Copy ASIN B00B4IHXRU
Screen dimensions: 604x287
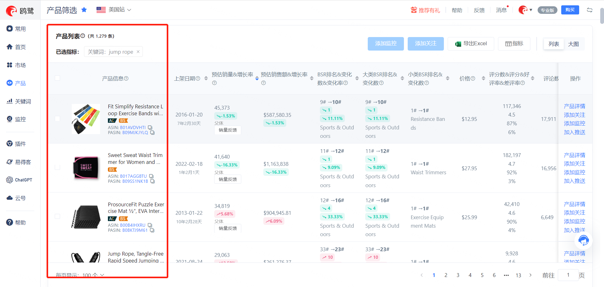coord(150,225)
